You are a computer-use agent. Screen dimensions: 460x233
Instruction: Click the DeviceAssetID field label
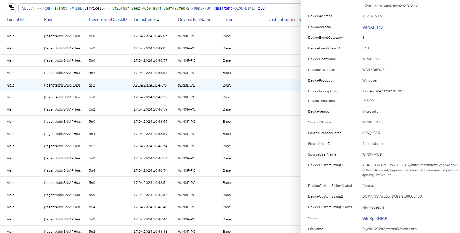319,27
